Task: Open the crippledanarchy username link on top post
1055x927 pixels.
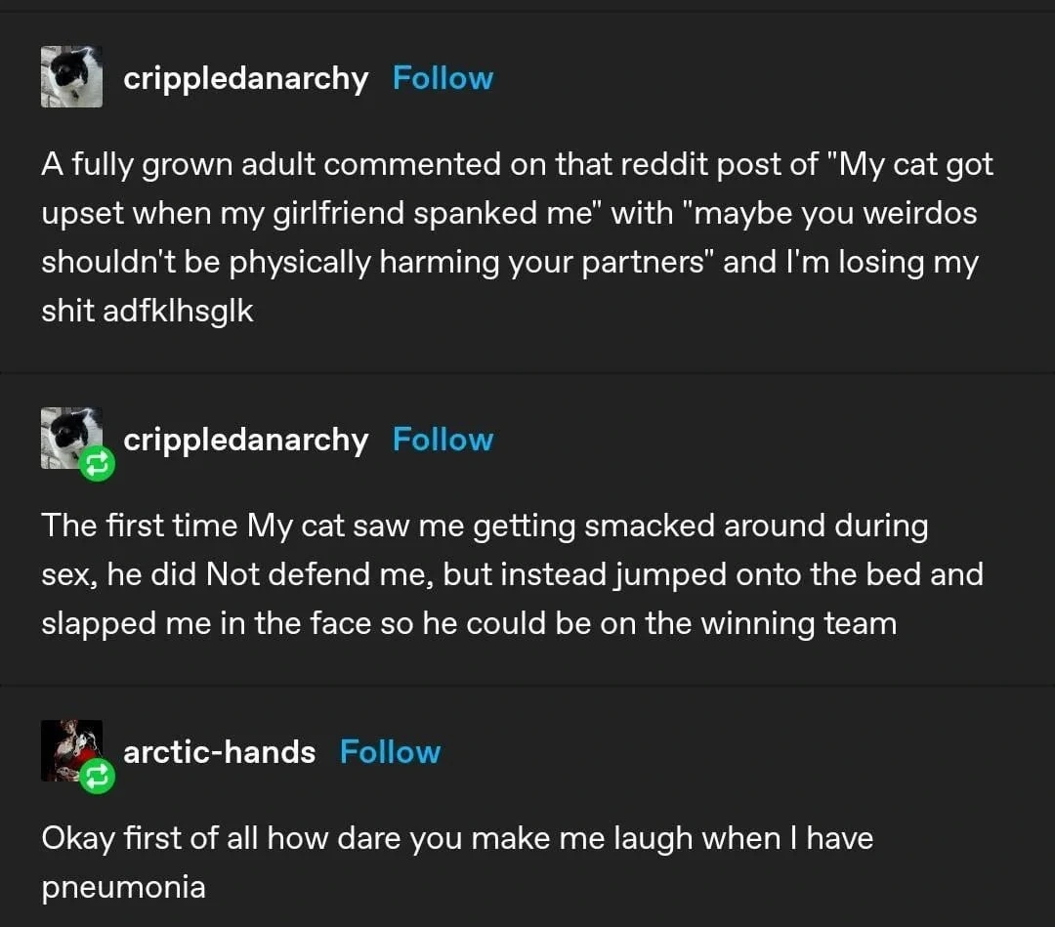Action: click(246, 78)
